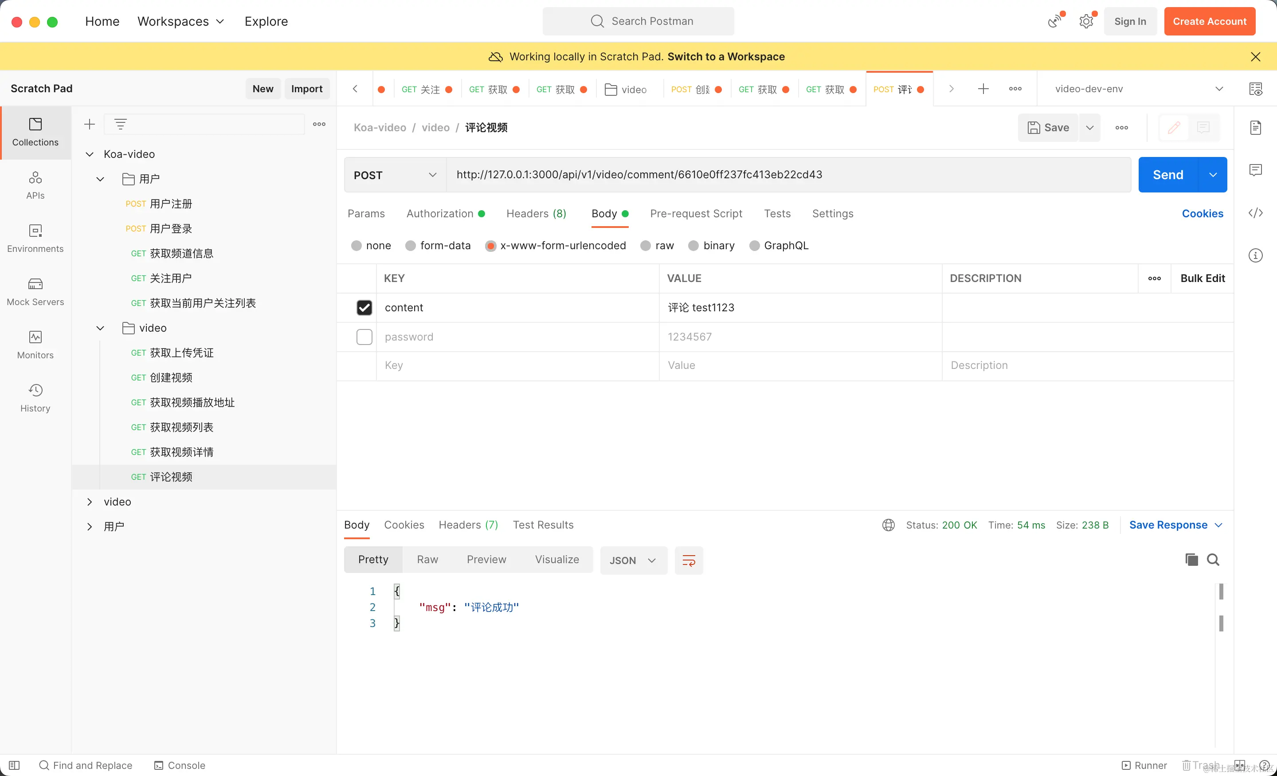Open the Mock Servers sidebar icon
The image size is (1277, 776).
coord(35,291)
